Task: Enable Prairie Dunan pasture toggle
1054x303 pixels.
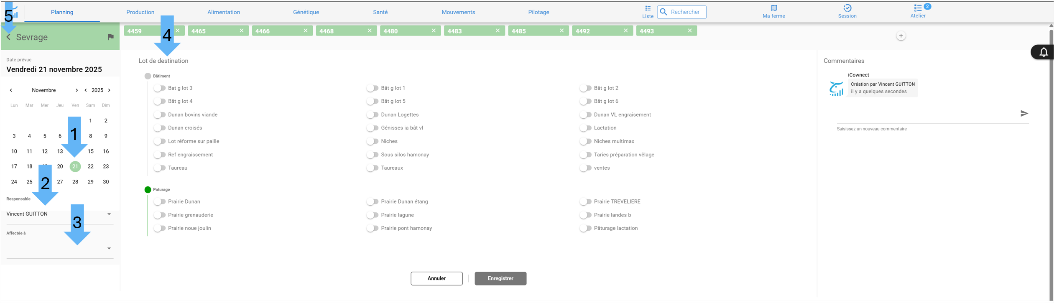Action: pyautogui.click(x=160, y=202)
